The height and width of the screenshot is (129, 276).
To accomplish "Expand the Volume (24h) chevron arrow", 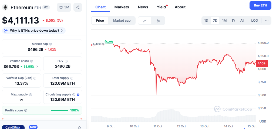I will pyautogui.click(x=37, y=67).
